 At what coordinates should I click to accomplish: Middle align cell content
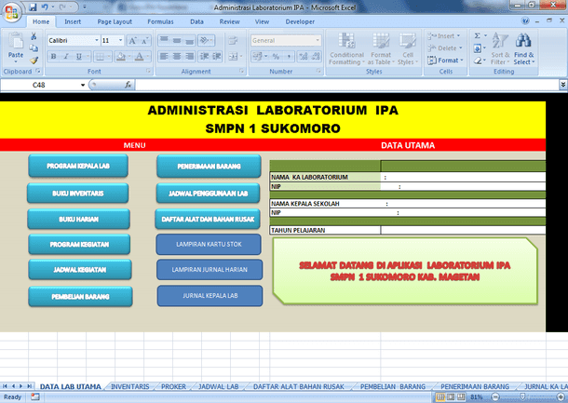pyautogui.click(x=177, y=41)
